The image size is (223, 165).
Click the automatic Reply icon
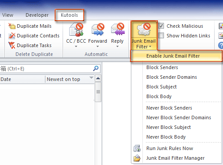pos(118,29)
